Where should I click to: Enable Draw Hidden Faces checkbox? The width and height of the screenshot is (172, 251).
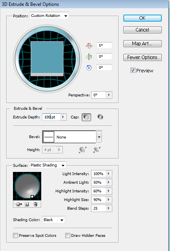68,236
